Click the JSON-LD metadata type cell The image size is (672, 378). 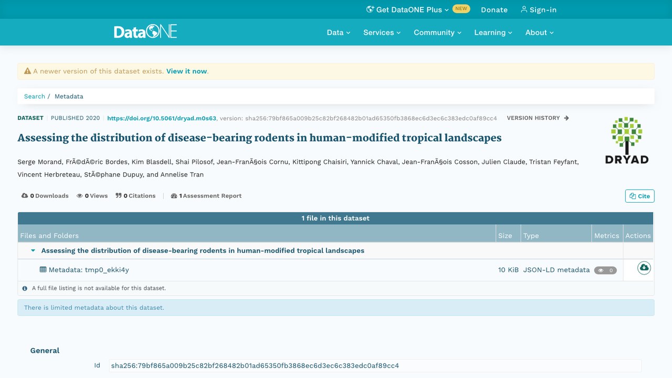point(556,270)
